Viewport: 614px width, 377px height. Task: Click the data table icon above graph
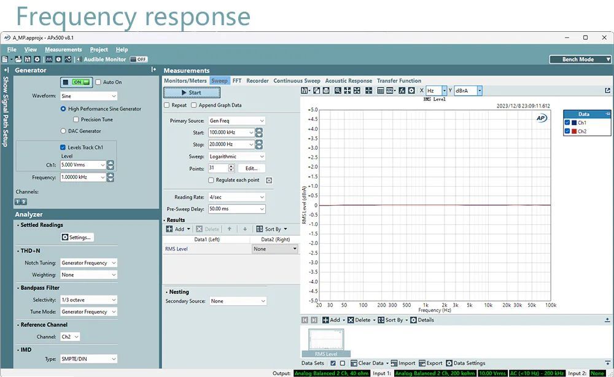(x=380, y=90)
